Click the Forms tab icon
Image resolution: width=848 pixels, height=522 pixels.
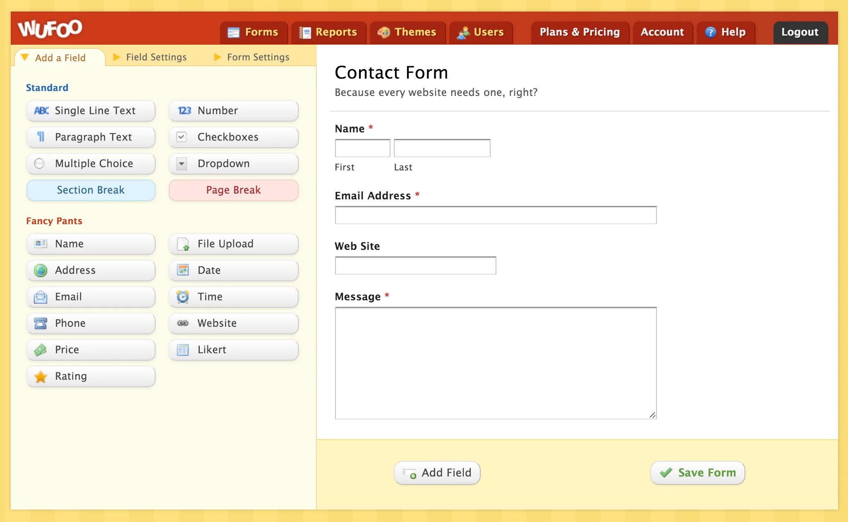point(234,32)
